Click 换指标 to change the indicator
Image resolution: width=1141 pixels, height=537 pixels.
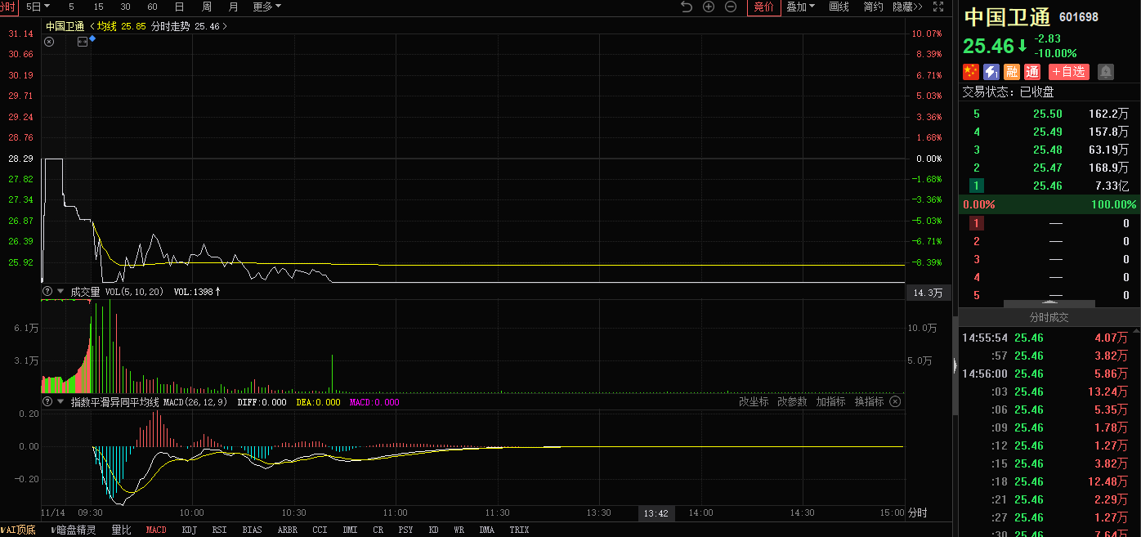pyautogui.click(x=869, y=401)
